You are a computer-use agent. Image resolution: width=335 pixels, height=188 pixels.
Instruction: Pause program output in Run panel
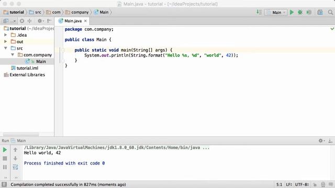(x=5, y=167)
